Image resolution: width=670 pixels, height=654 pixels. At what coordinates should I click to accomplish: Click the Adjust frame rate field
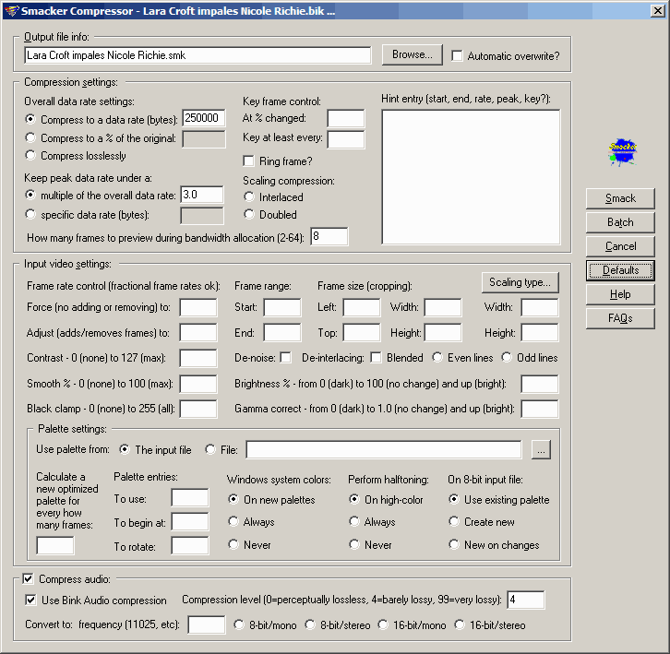point(198,333)
